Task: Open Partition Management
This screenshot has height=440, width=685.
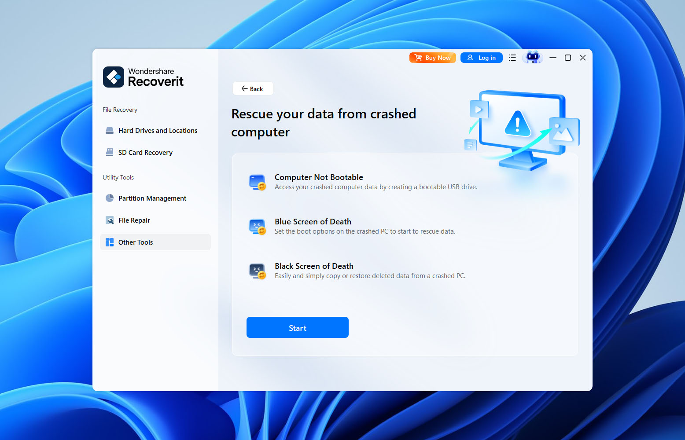Action: click(155, 198)
